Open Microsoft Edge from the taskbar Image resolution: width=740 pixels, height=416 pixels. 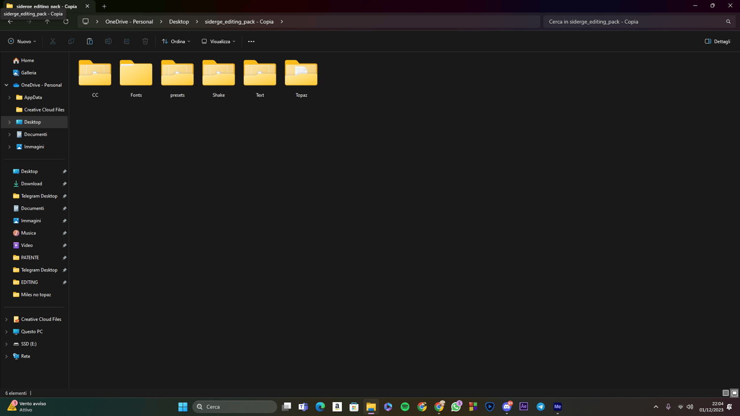[320, 407]
